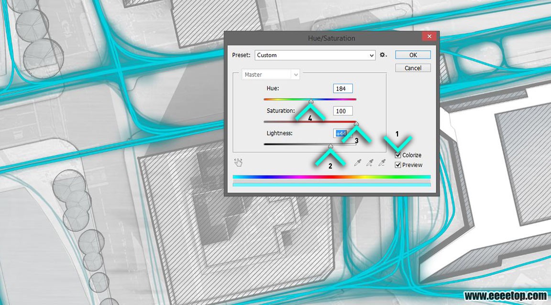This screenshot has width=551, height=305.
Task: Click the Saturation value field
Action: click(x=342, y=111)
